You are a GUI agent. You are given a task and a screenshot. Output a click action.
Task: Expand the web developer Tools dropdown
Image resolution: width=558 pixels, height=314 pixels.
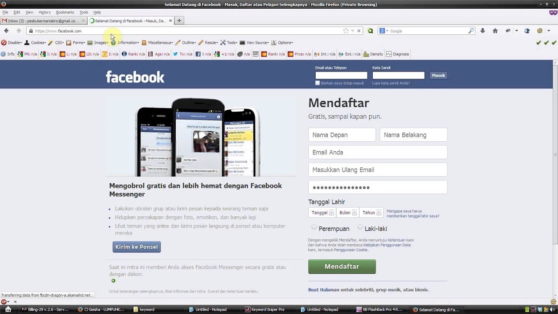pyautogui.click(x=229, y=43)
